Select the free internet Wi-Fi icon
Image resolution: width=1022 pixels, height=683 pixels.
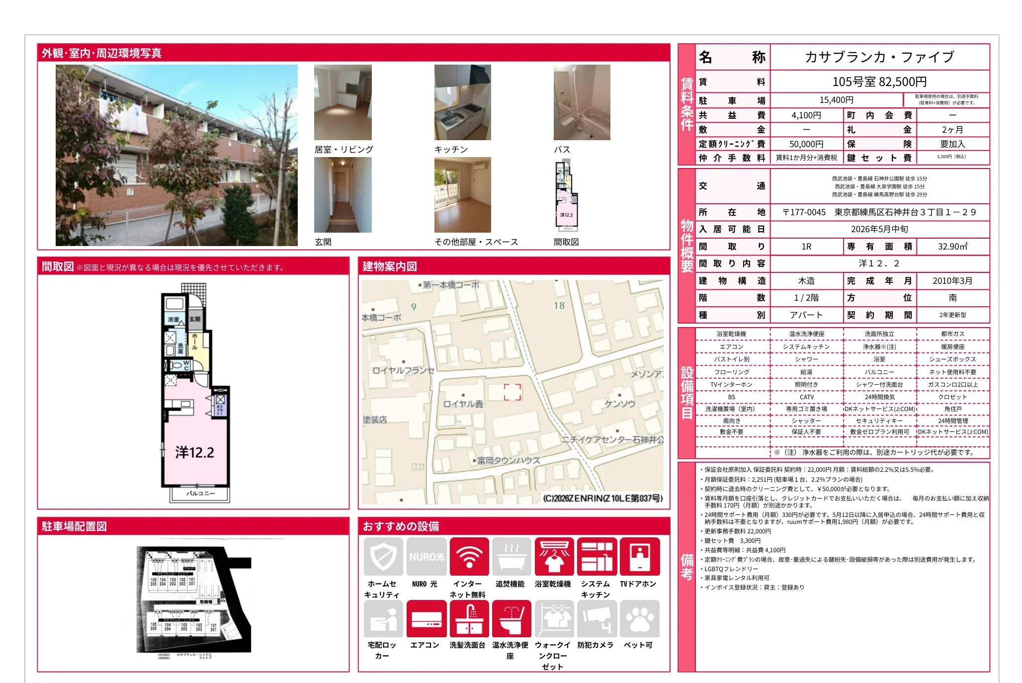469,556
